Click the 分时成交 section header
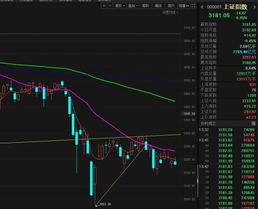Screen dimensions: 258x209 click(x=208, y=124)
